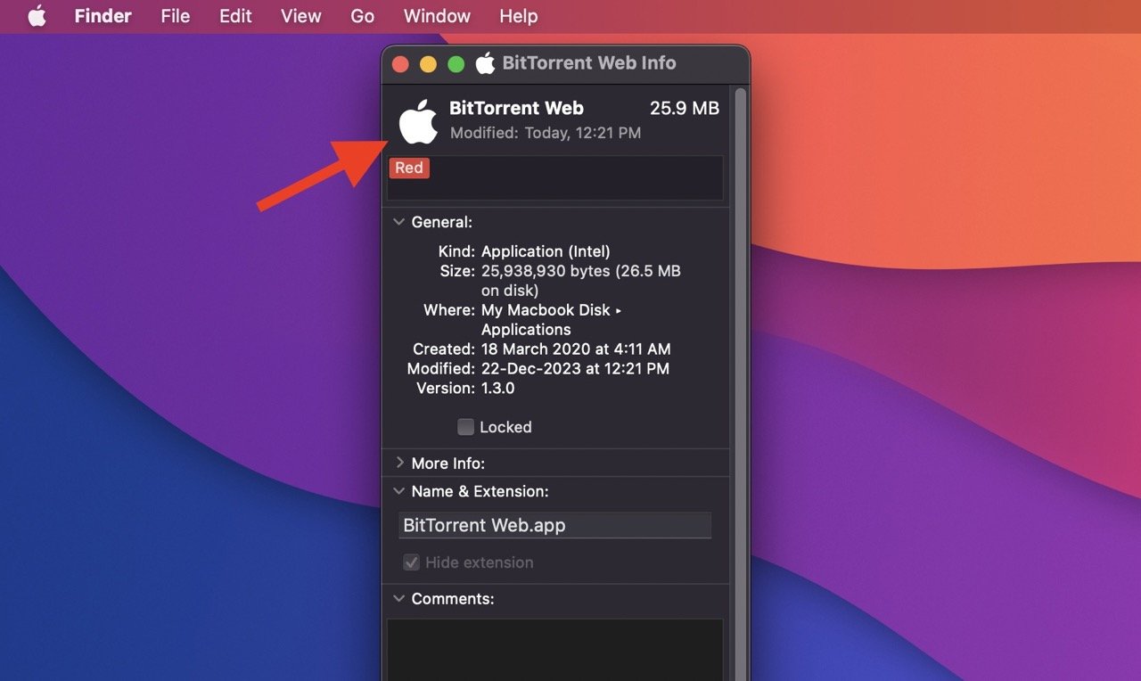1141x681 pixels.
Task: Click the 'Applications' path text under Where
Action: tap(526, 330)
